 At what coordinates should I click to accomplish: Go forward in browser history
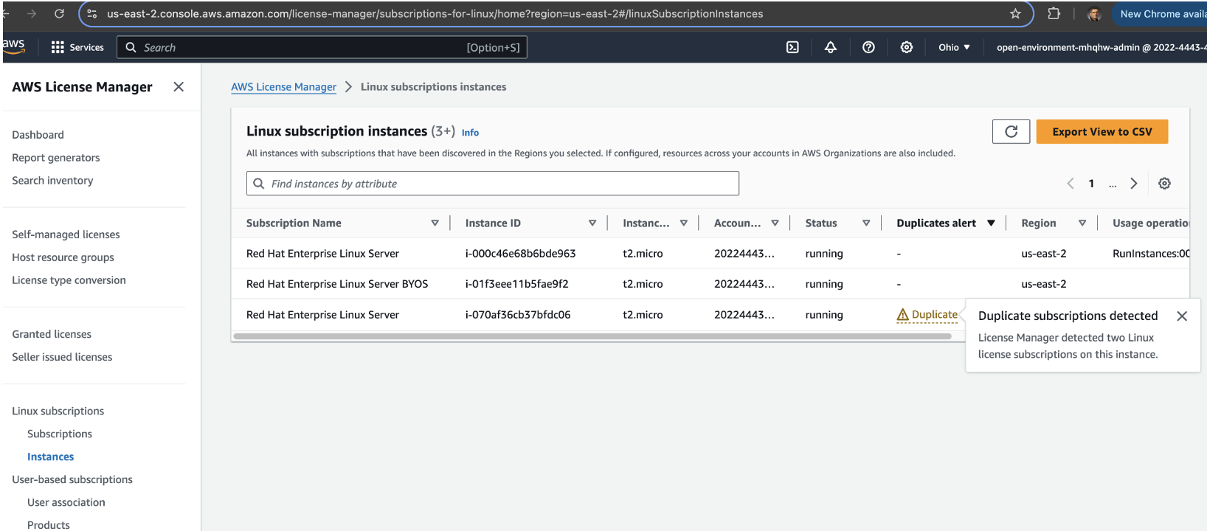click(x=32, y=13)
